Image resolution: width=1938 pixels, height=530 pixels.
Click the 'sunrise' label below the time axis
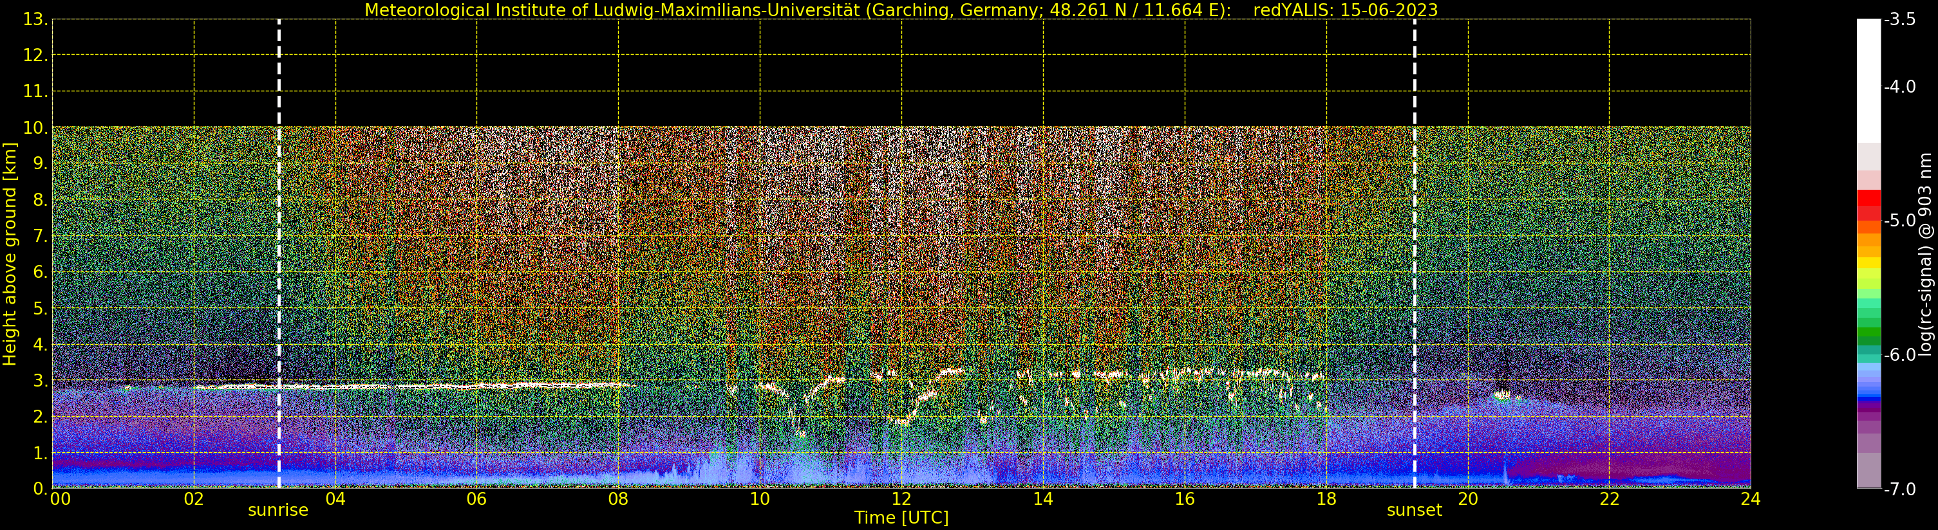coord(278,511)
